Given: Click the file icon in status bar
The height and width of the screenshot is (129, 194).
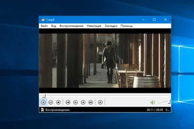Looking at the screenshot, I should pyautogui.click(x=42, y=110).
